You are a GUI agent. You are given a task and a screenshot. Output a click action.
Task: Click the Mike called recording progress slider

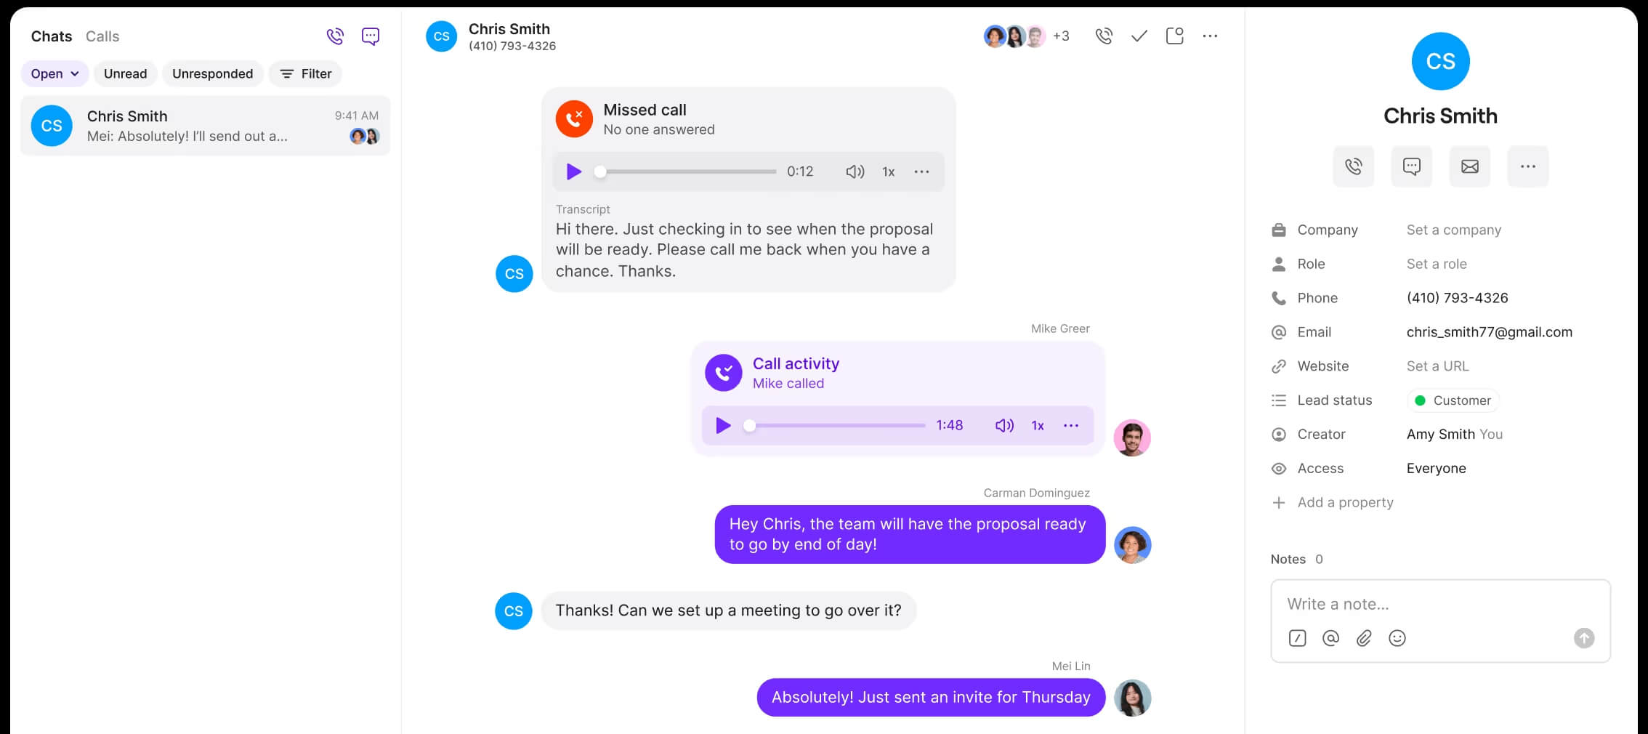pyautogui.click(x=837, y=426)
